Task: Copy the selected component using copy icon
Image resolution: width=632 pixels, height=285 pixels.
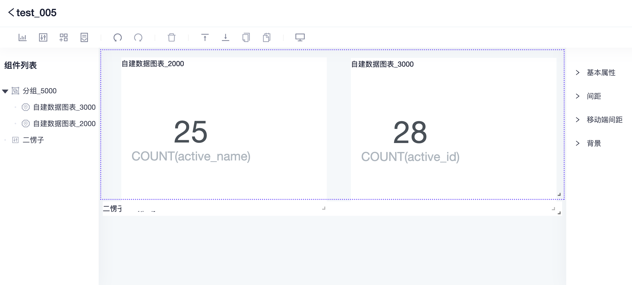Action: pyautogui.click(x=246, y=37)
